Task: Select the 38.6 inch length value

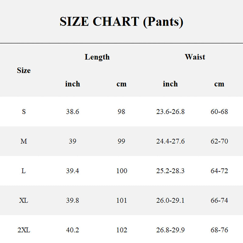Action: 72,112
